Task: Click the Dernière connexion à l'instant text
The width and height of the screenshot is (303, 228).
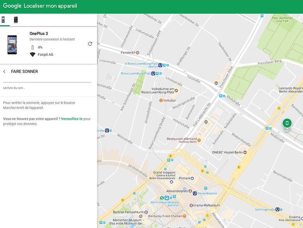Action: [52, 39]
